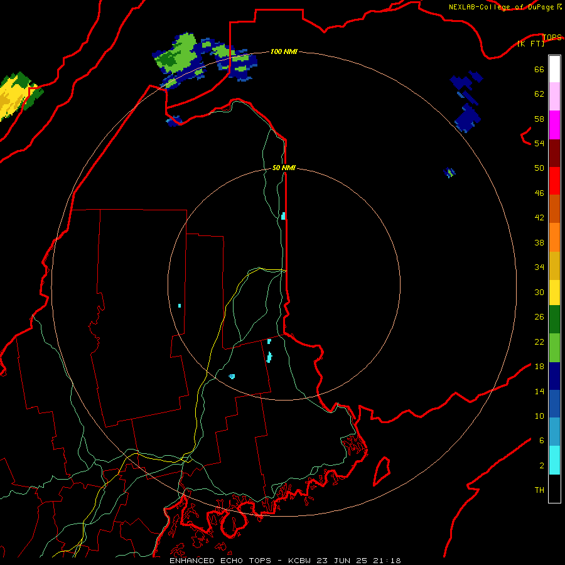Viewport: 565px width, 565px height.
Task: Click the bright red 46-50 kft legend swatch
Action: pyautogui.click(x=554, y=181)
